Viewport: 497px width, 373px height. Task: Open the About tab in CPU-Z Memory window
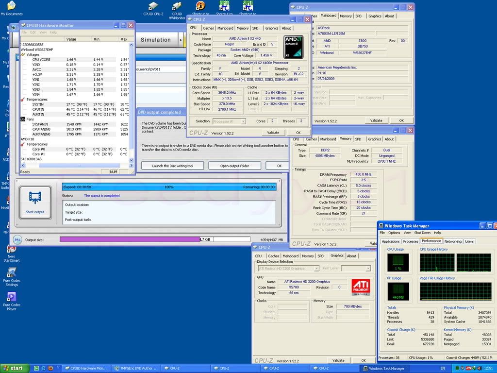click(389, 139)
